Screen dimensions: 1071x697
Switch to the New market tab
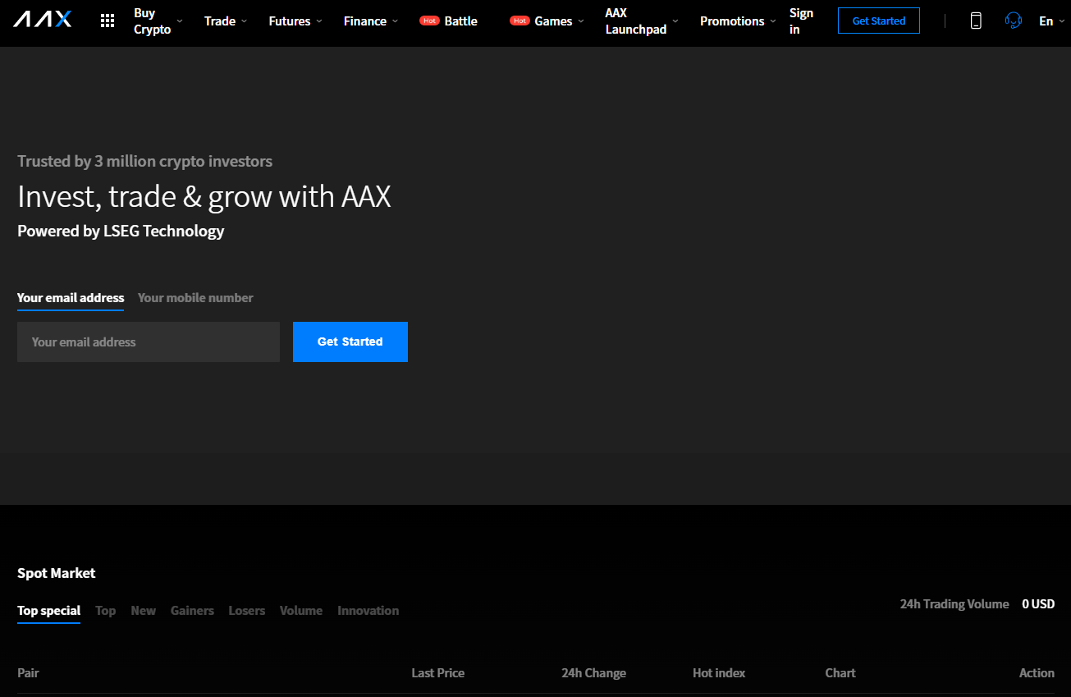coord(144,611)
